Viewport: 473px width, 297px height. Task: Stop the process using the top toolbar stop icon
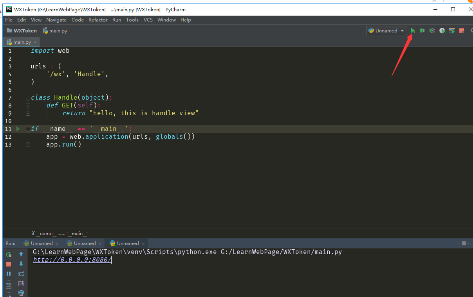[462, 30]
